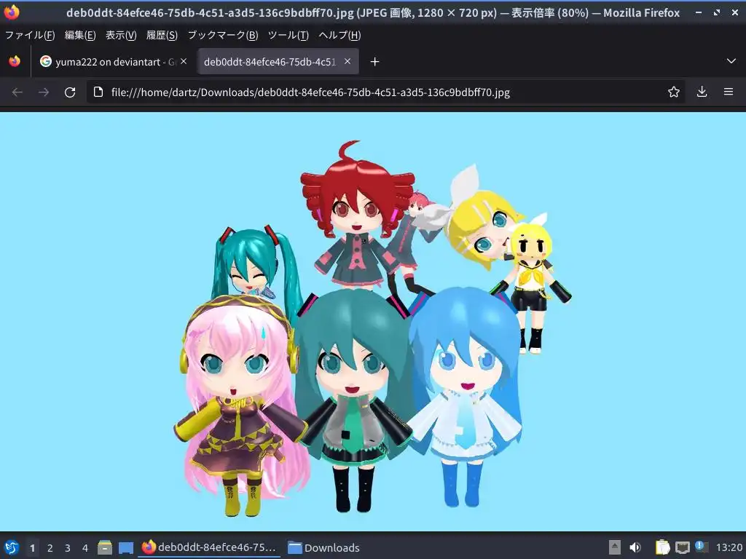Image resolution: width=746 pixels, height=559 pixels.
Task: Expand the list all tabs chevron
Action: pyautogui.click(x=731, y=61)
